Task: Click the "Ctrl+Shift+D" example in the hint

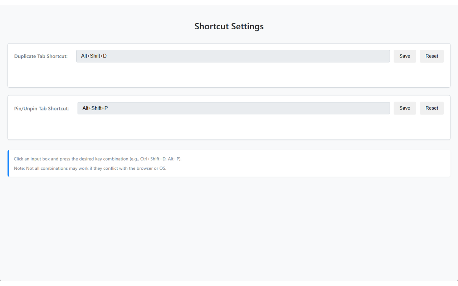Action: point(153,159)
